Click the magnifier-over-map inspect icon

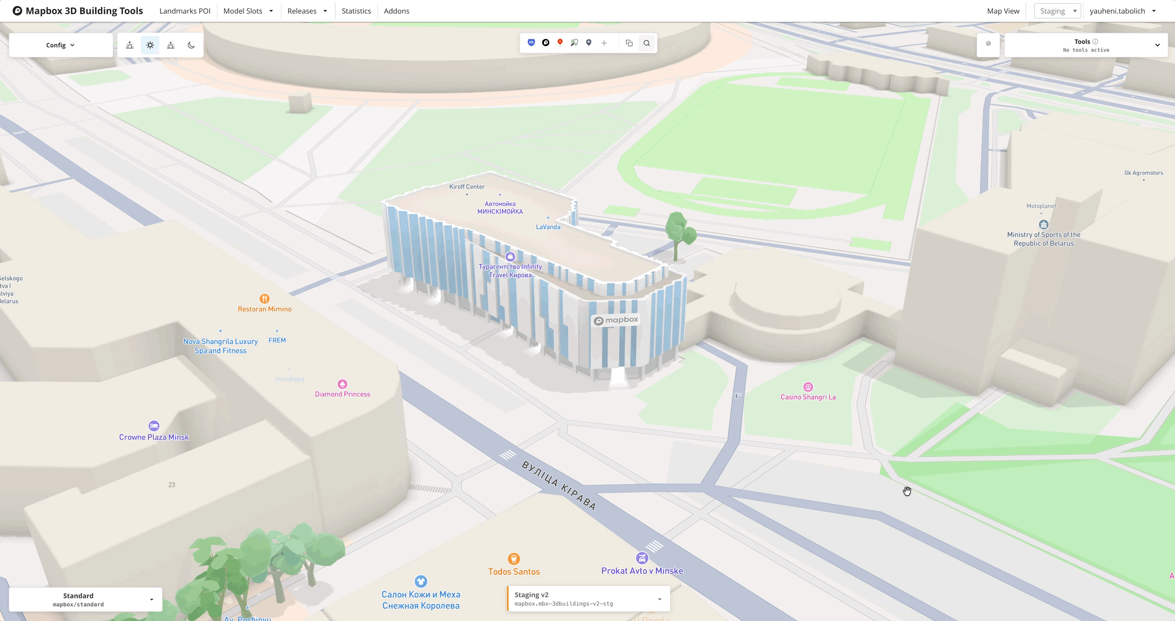[x=574, y=43]
